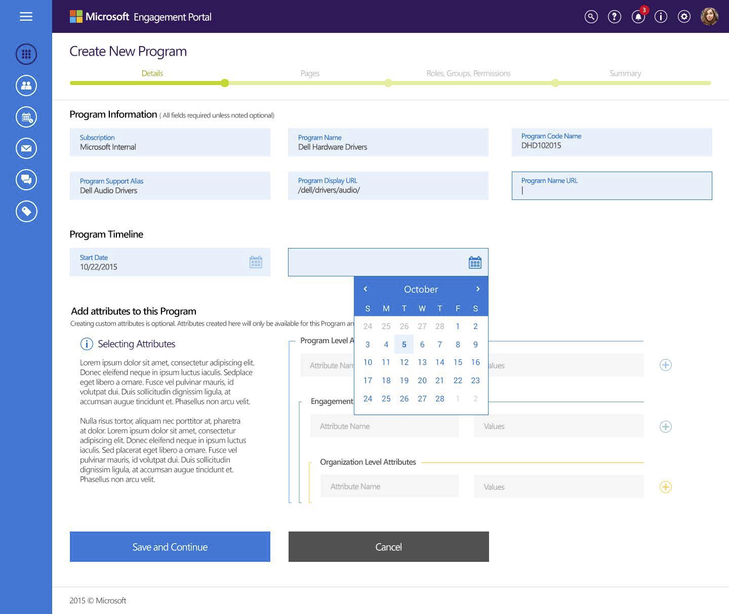
Task: Open the tag sidebar icon
Action: pos(26,211)
